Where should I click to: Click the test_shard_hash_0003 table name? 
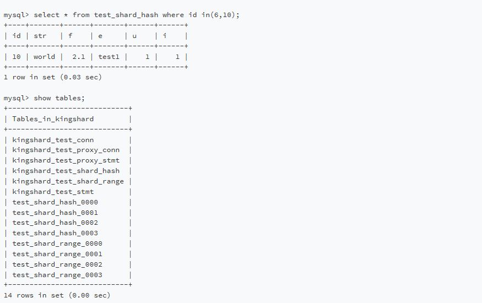[55, 233]
